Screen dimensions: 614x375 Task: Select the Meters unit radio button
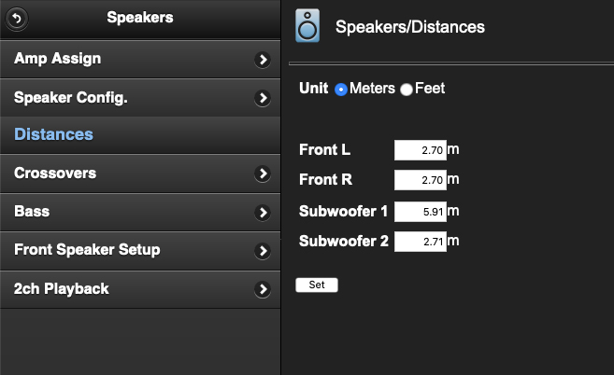point(341,90)
